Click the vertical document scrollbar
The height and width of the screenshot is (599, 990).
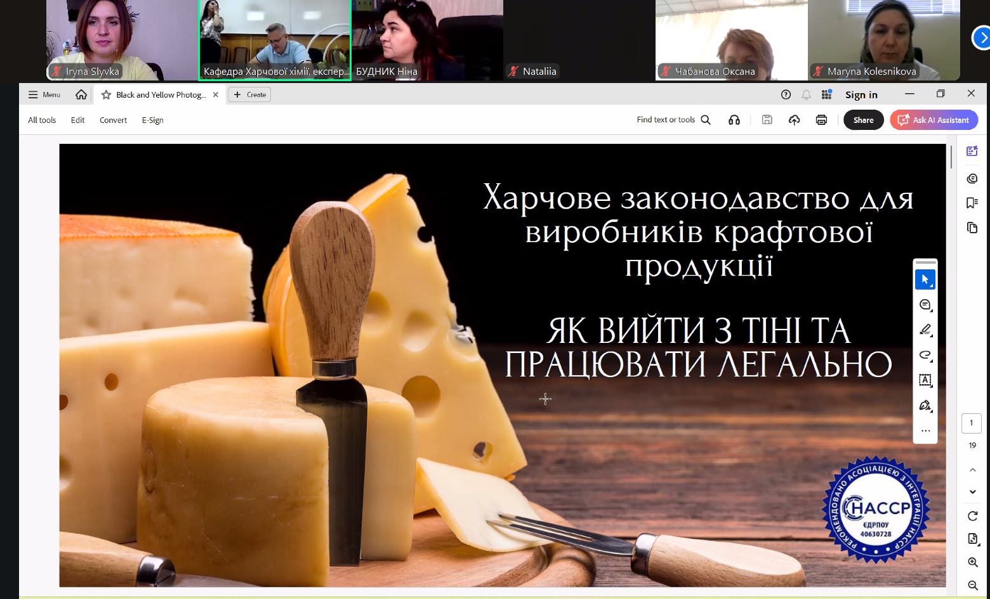[x=951, y=157]
